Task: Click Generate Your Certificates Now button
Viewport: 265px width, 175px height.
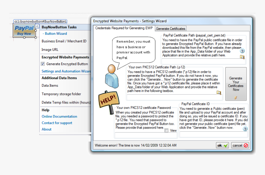Action: 236,84
